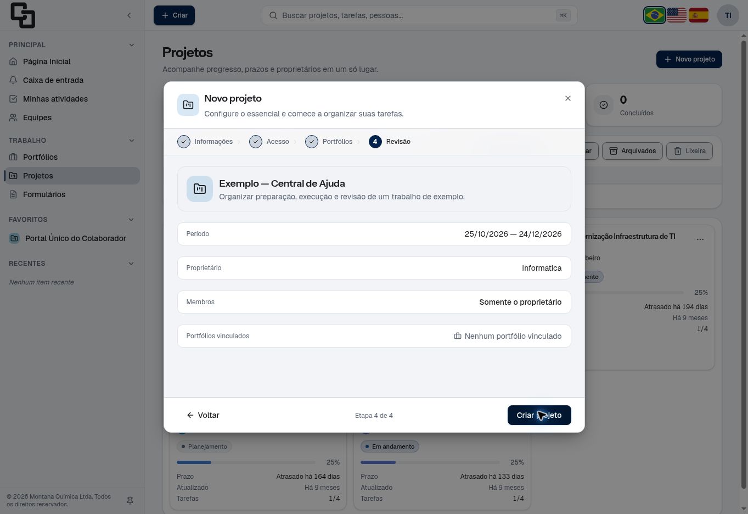Click the pin icon in sidebar footer
Image resolution: width=748 pixels, height=514 pixels.
tap(130, 501)
